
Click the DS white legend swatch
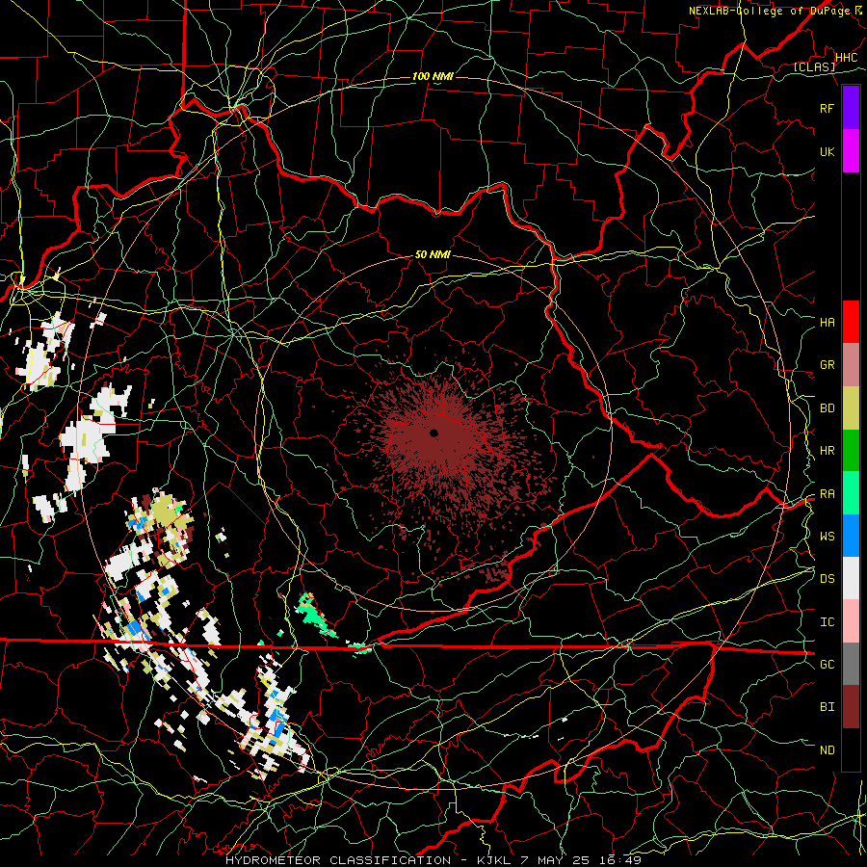coord(851,578)
